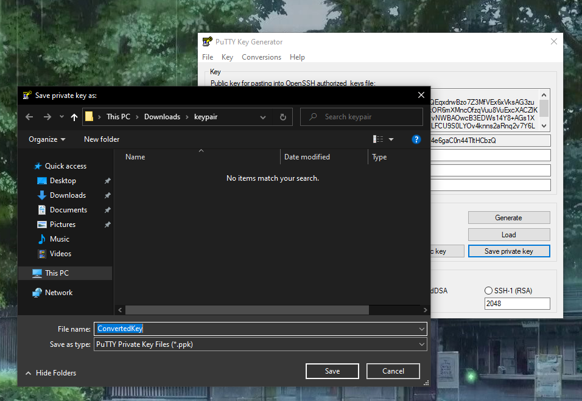Click folder icon in the address bar
The image size is (582, 401).
click(x=89, y=117)
